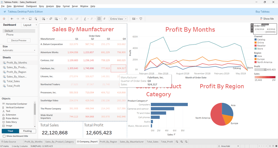This screenshot has height=148, width=278.
Task: Toggle Online channel legend item
Action: [x=259, y=43]
